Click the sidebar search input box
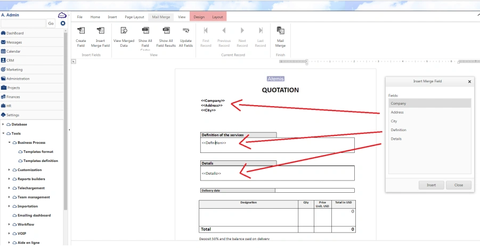The image size is (480, 248). tap(23, 23)
